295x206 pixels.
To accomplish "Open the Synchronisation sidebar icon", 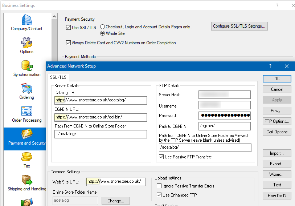I will pyautogui.click(x=27, y=66).
